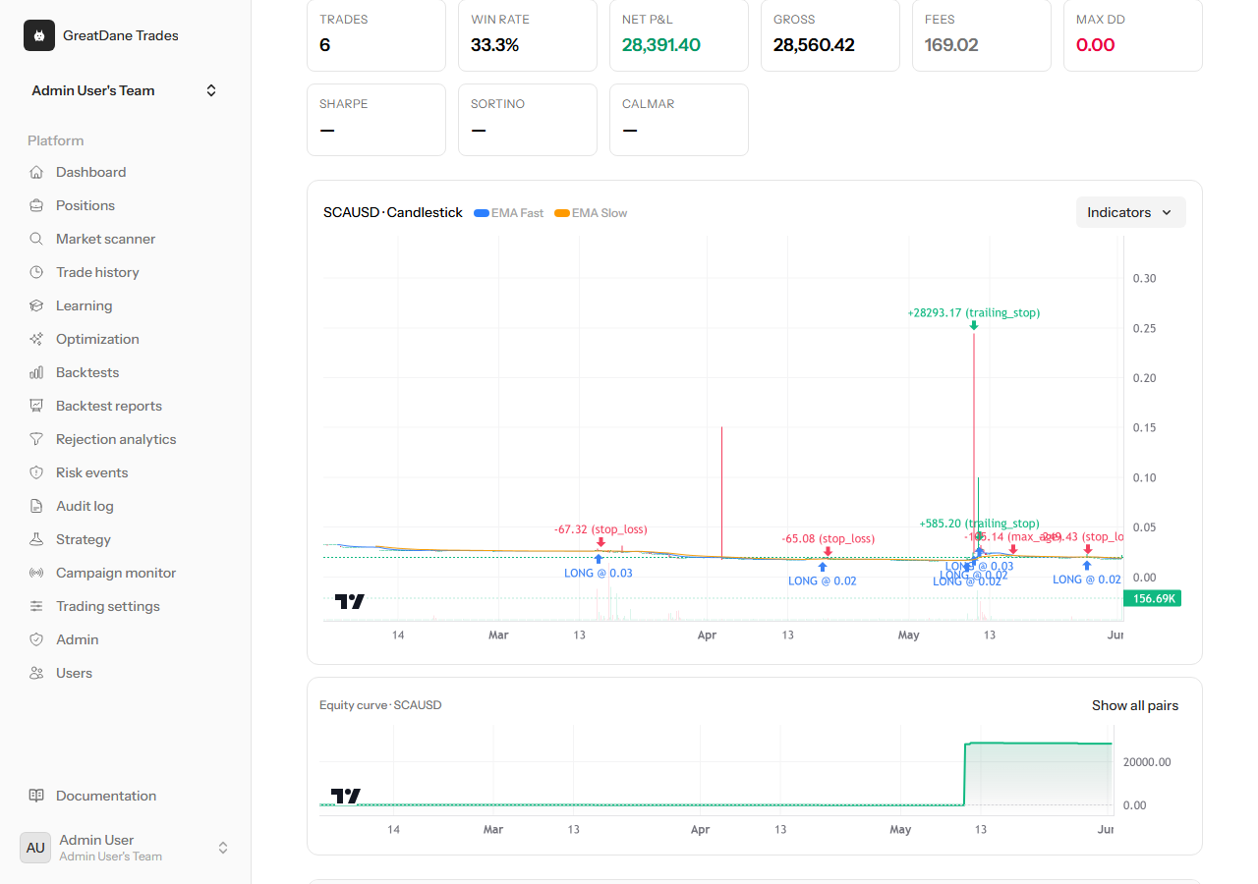
Task: Click the Fees value 169.02
Action: (951, 45)
